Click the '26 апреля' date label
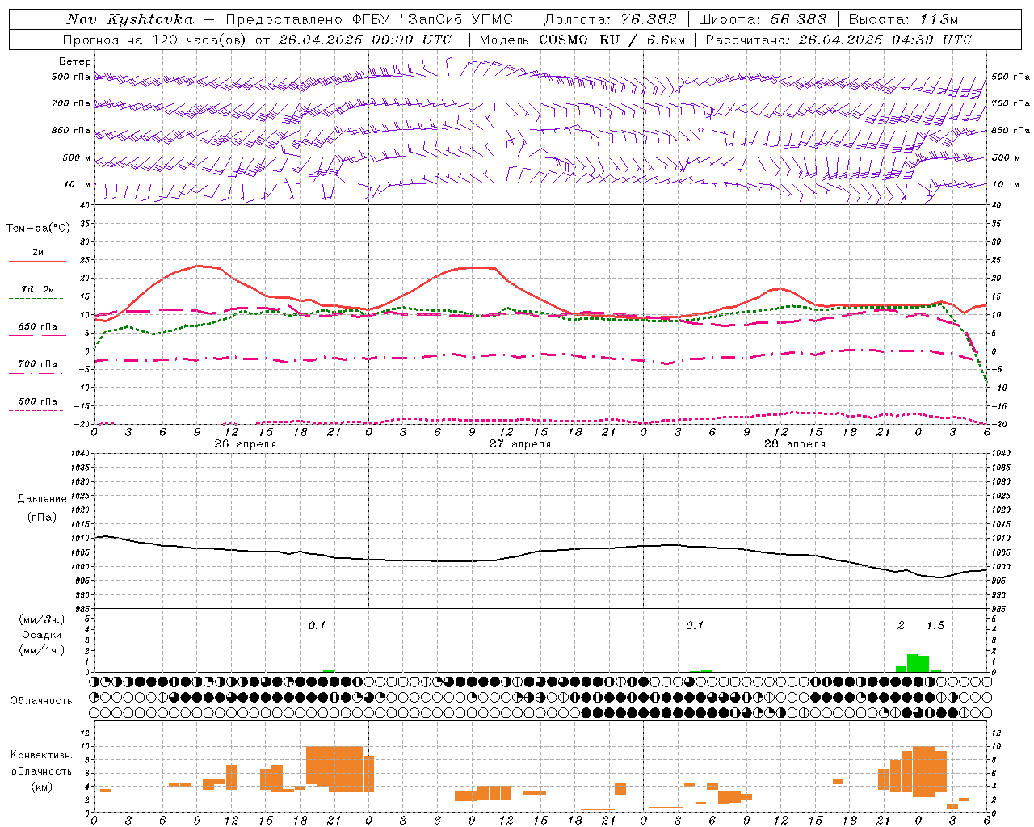Screen dimensions: 1034x827 pos(245,444)
